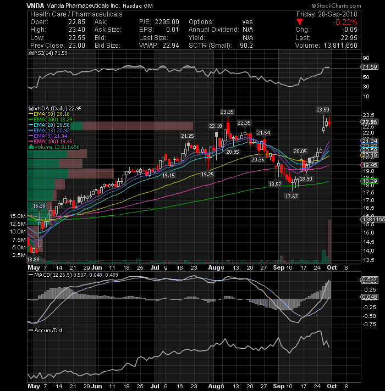The height and width of the screenshot is (391, 385).
Task: Click the 0.537 MACD axis tag
Action: pyautogui.click(x=370, y=280)
